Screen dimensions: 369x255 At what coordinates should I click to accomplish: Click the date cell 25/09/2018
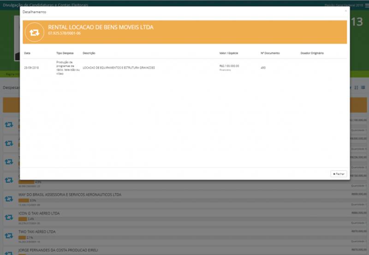pyautogui.click(x=31, y=68)
